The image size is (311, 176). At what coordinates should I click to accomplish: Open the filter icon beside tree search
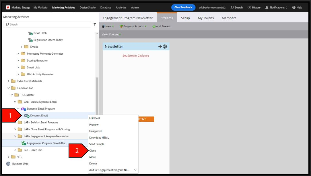(95, 24)
